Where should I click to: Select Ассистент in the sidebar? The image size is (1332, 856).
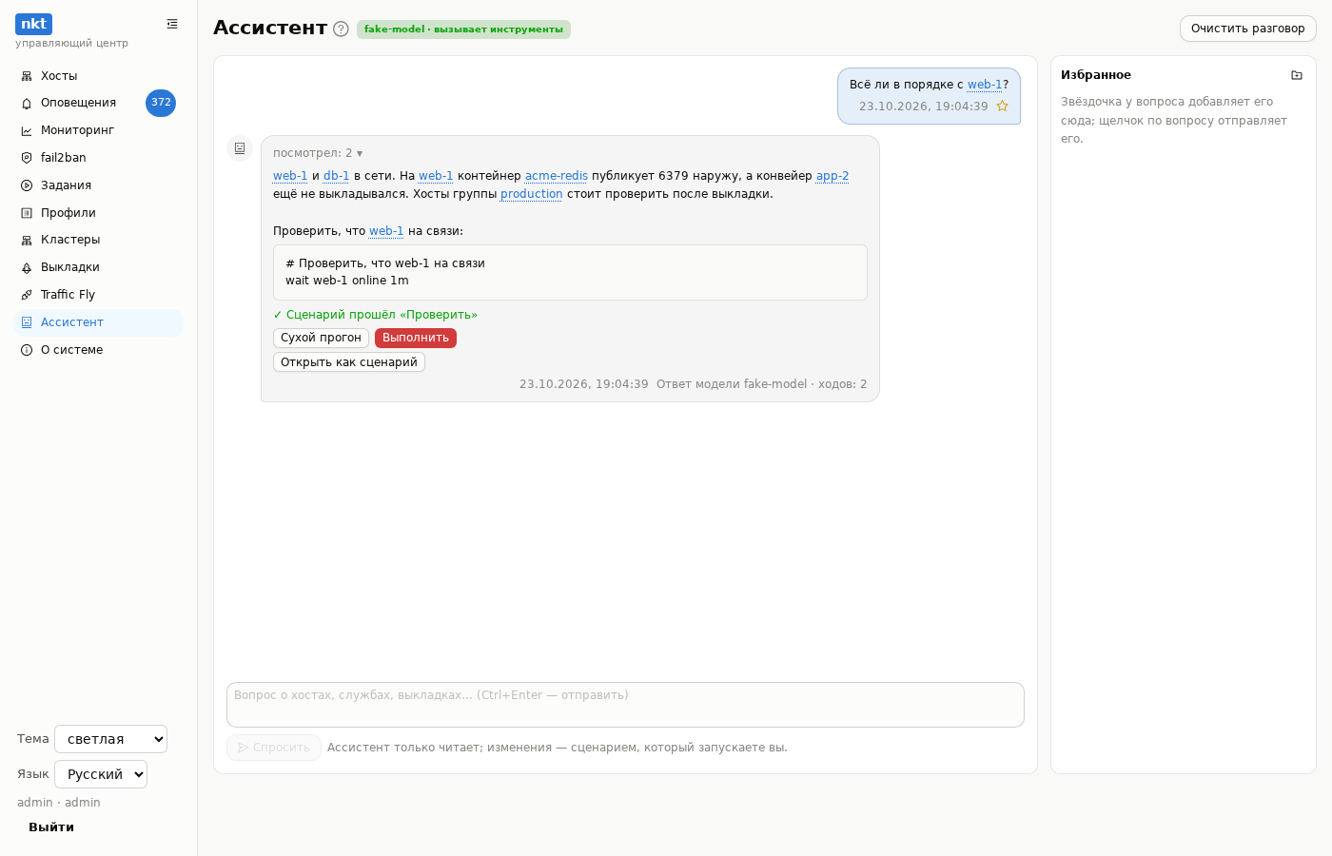click(98, 322)
